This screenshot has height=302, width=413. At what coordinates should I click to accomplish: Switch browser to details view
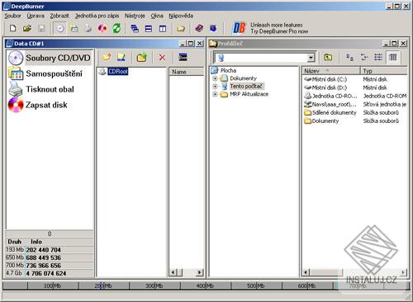(393, 57)
